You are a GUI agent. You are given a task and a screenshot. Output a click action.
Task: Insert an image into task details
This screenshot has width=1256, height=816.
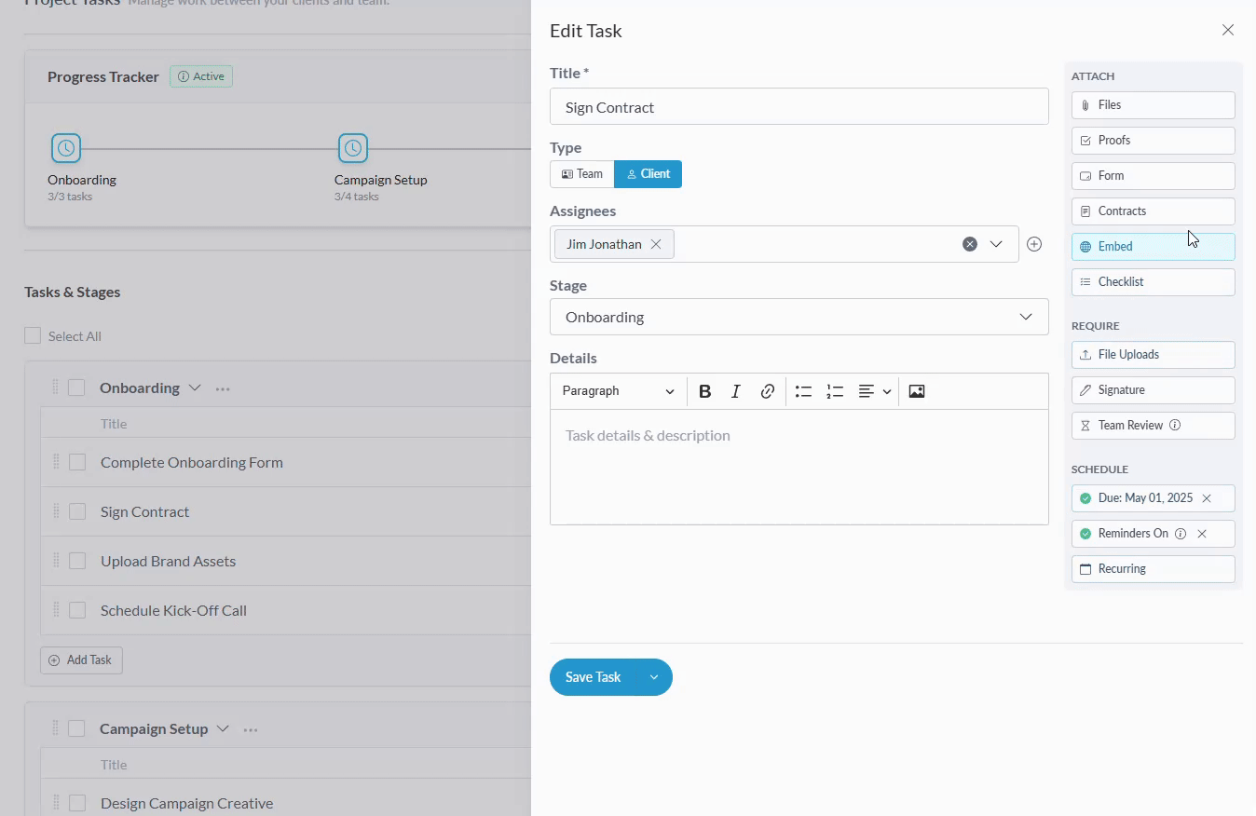point(917,391)
